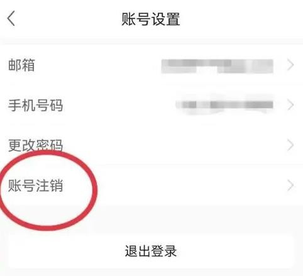Select the 更改密码 option
Viewport: 303px width, 276px height.
[151, 145]
